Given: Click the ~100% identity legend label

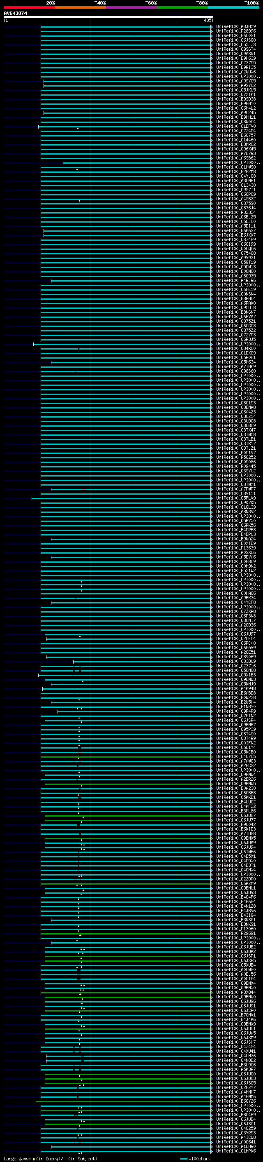Looking at the screenshot, I should tap(251, 3).
